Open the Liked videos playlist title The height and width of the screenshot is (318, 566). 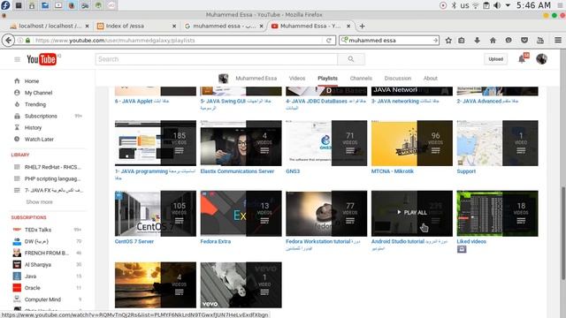471,241
